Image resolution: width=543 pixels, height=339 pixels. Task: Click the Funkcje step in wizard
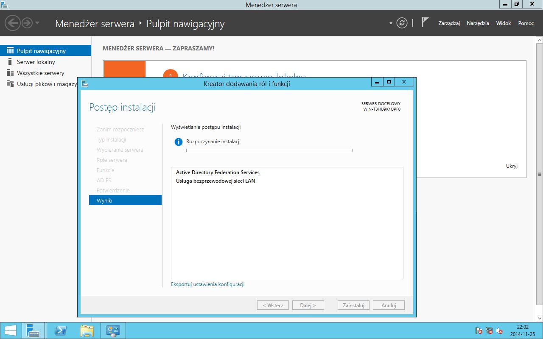coord(105,170)
